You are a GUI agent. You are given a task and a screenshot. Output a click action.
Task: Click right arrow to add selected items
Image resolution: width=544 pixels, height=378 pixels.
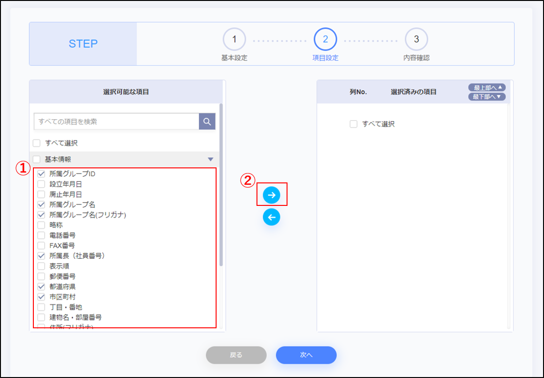[272, 195]
